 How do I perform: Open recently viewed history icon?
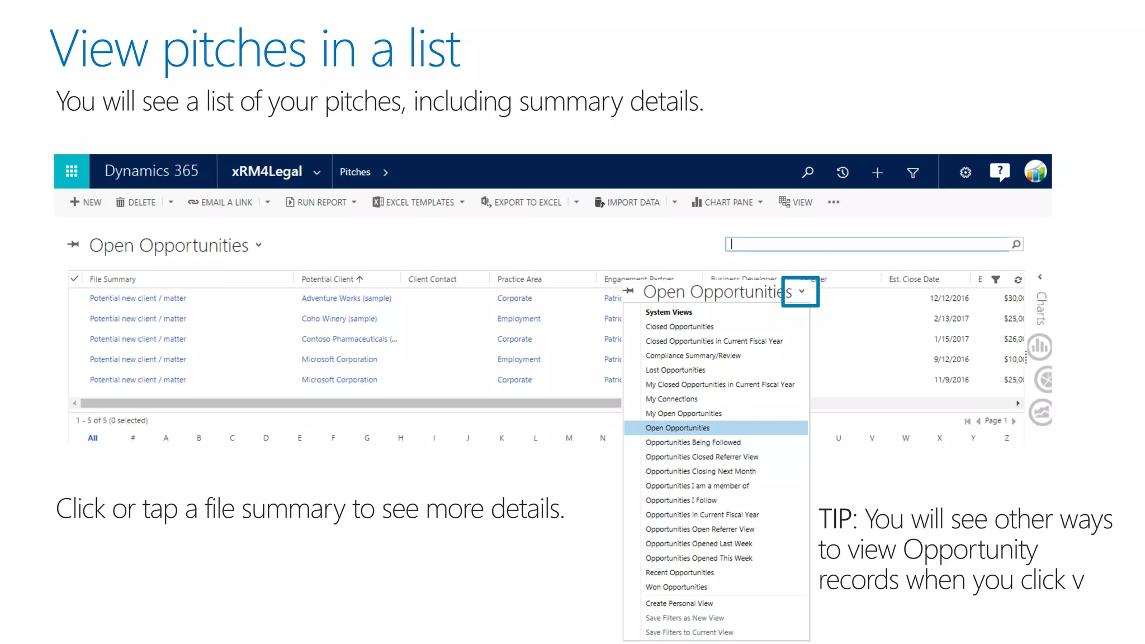coord(843,172)
